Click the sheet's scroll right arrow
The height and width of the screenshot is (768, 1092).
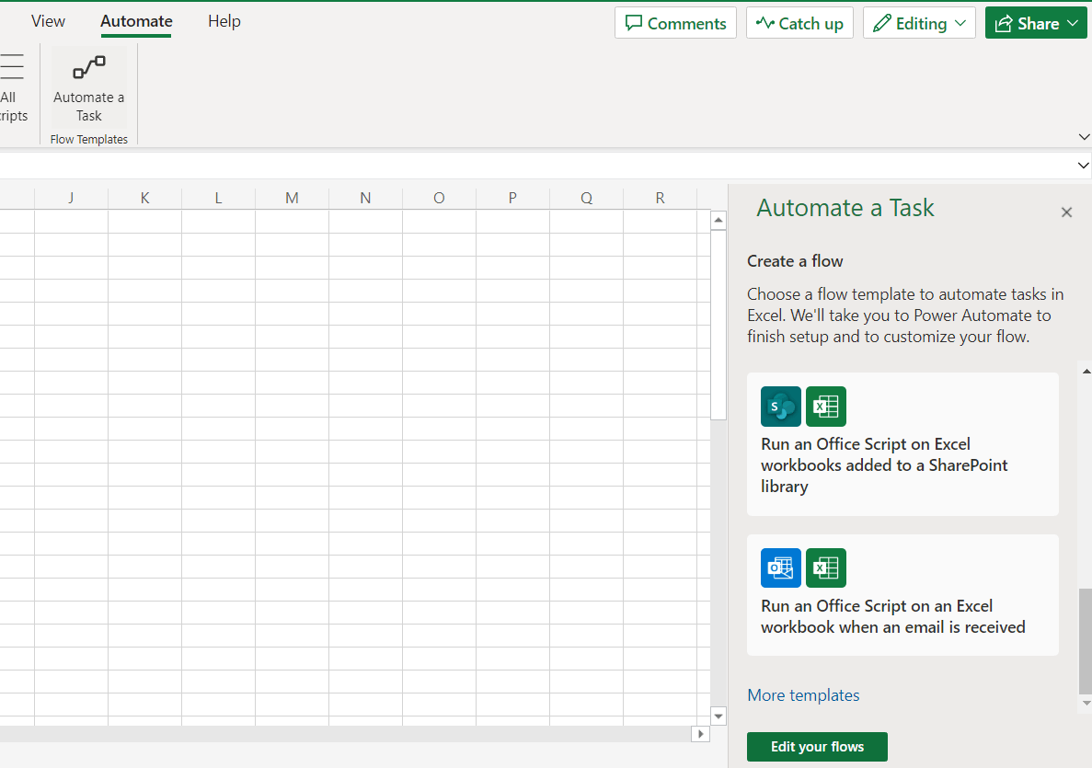click(701, 733)
